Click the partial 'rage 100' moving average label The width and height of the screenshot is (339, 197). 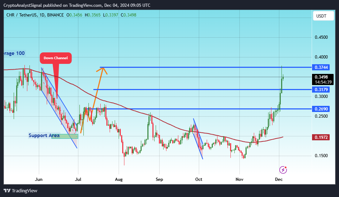[14, 53]
